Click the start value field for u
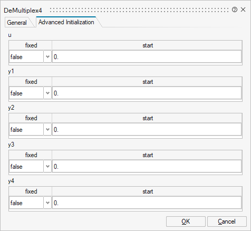Image resolution: width=251 pixels, height=231 pixels. click(147, 57)
